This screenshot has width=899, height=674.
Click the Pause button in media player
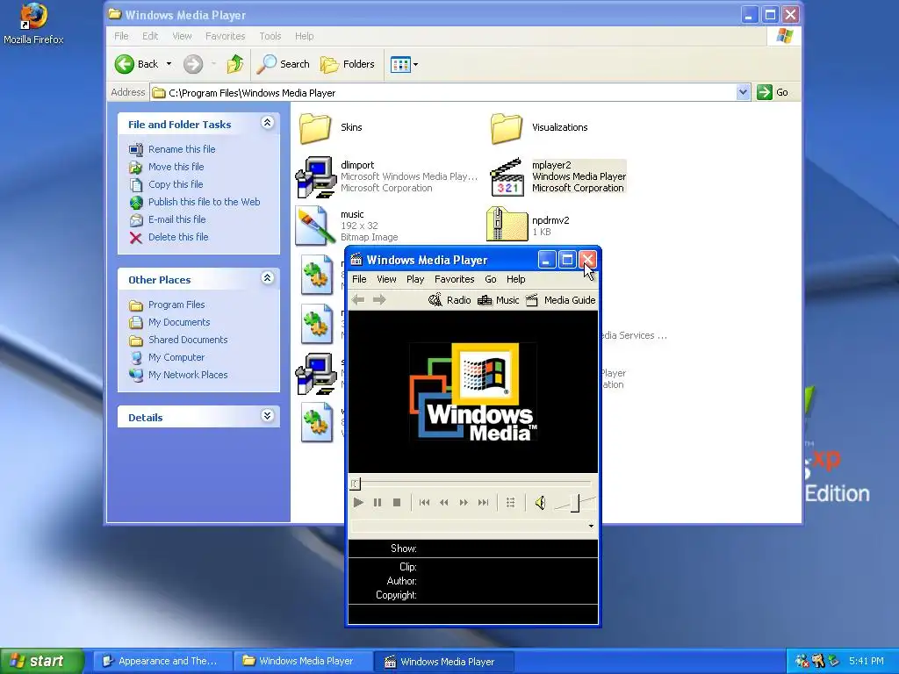point(378,503)
